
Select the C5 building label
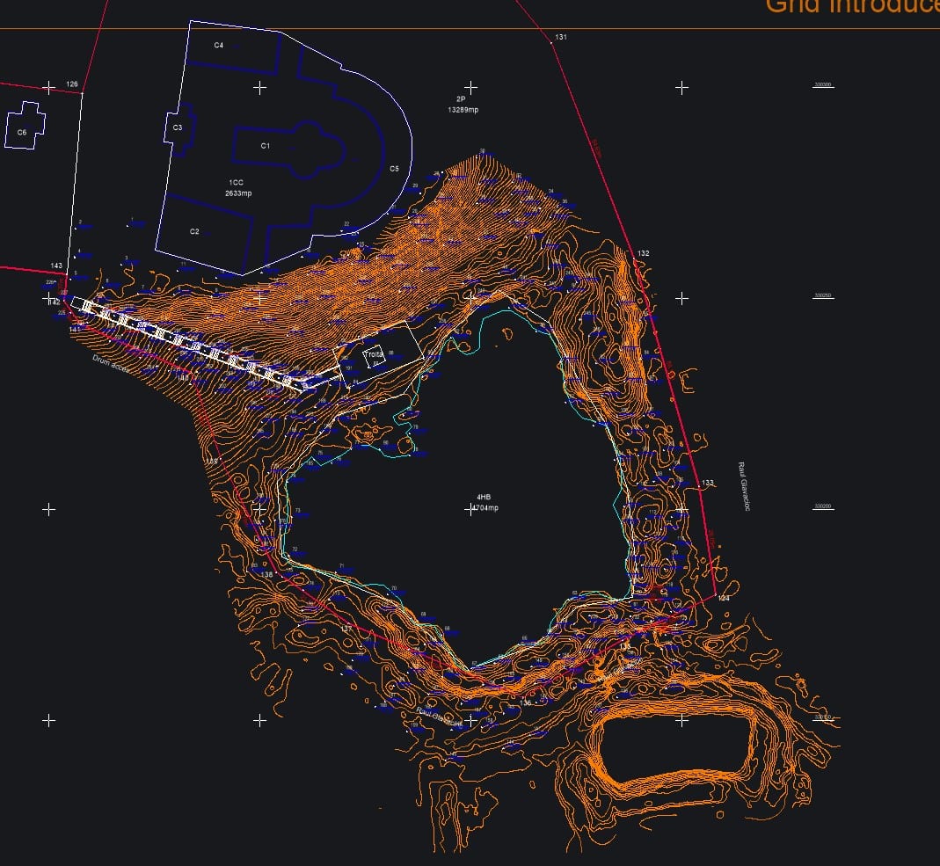click(x=394, y=169)
